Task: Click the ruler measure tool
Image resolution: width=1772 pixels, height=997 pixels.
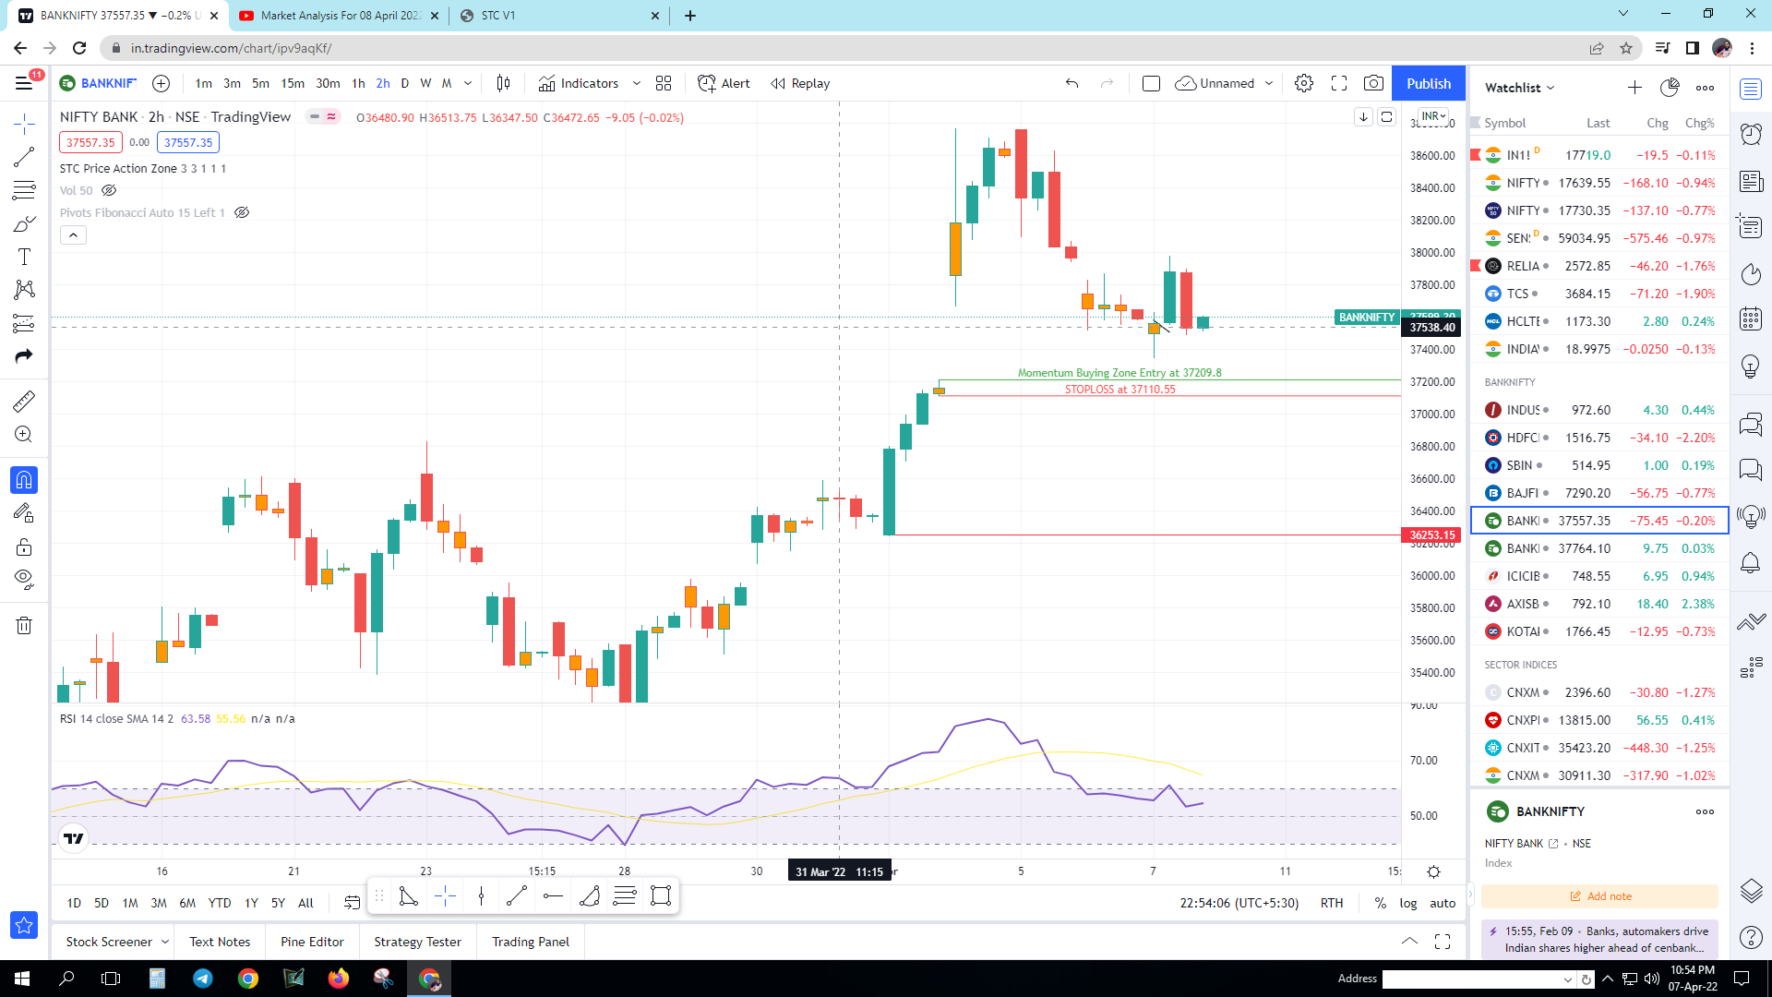Action: coord(25,401)
